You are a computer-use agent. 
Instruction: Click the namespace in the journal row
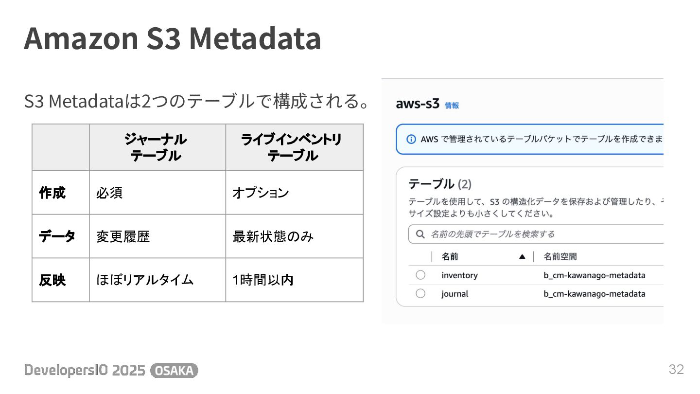[595, 294]
